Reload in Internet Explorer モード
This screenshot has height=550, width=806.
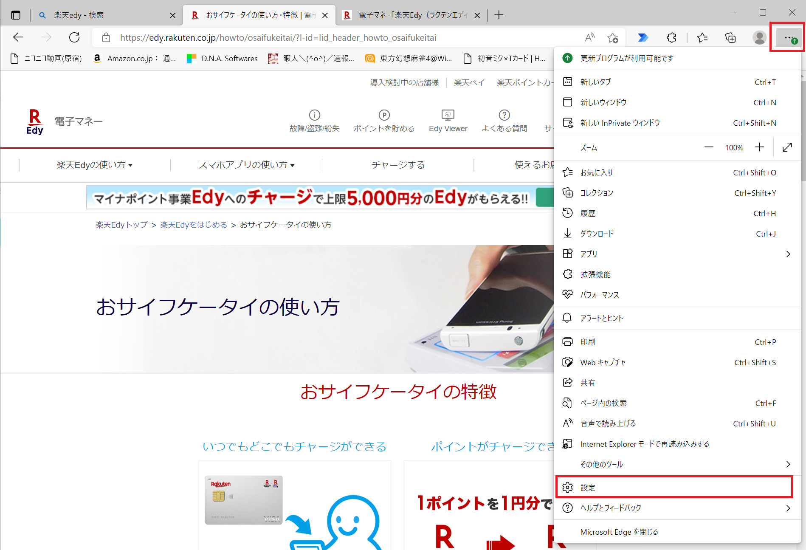[x=678, y=444]
